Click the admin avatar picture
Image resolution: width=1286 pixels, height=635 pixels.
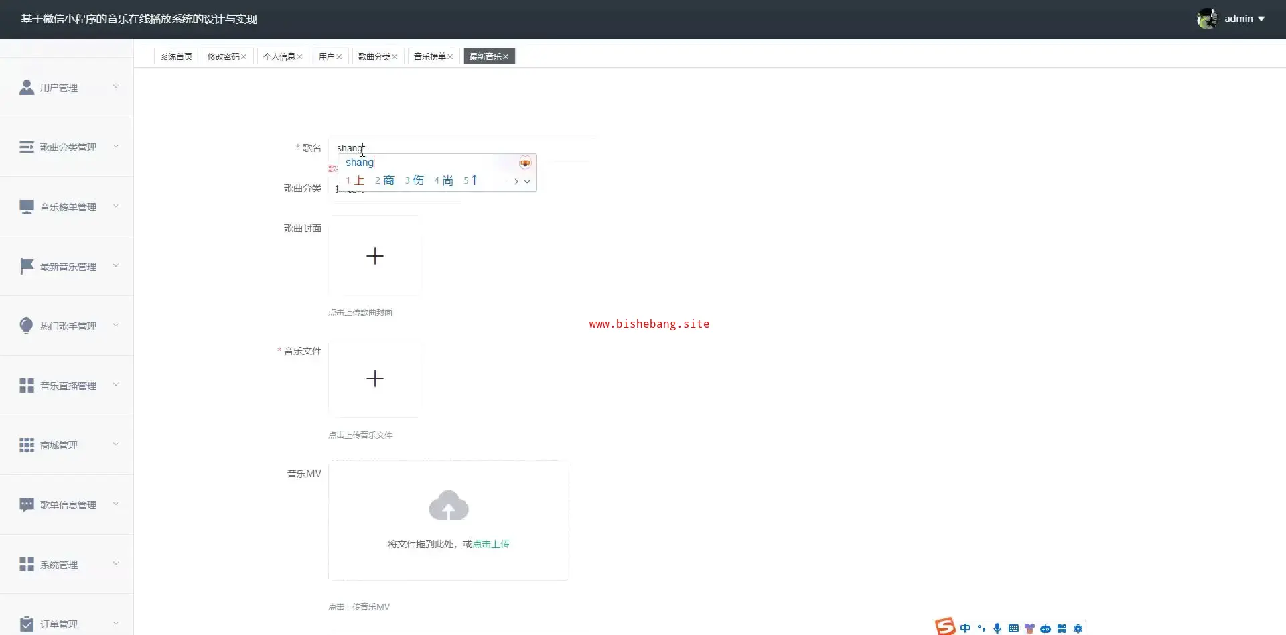pyautogui.click(x=1207, y=19)
